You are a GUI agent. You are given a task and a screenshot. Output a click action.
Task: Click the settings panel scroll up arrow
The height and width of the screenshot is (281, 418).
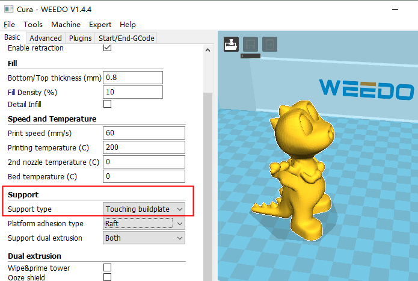208,50
